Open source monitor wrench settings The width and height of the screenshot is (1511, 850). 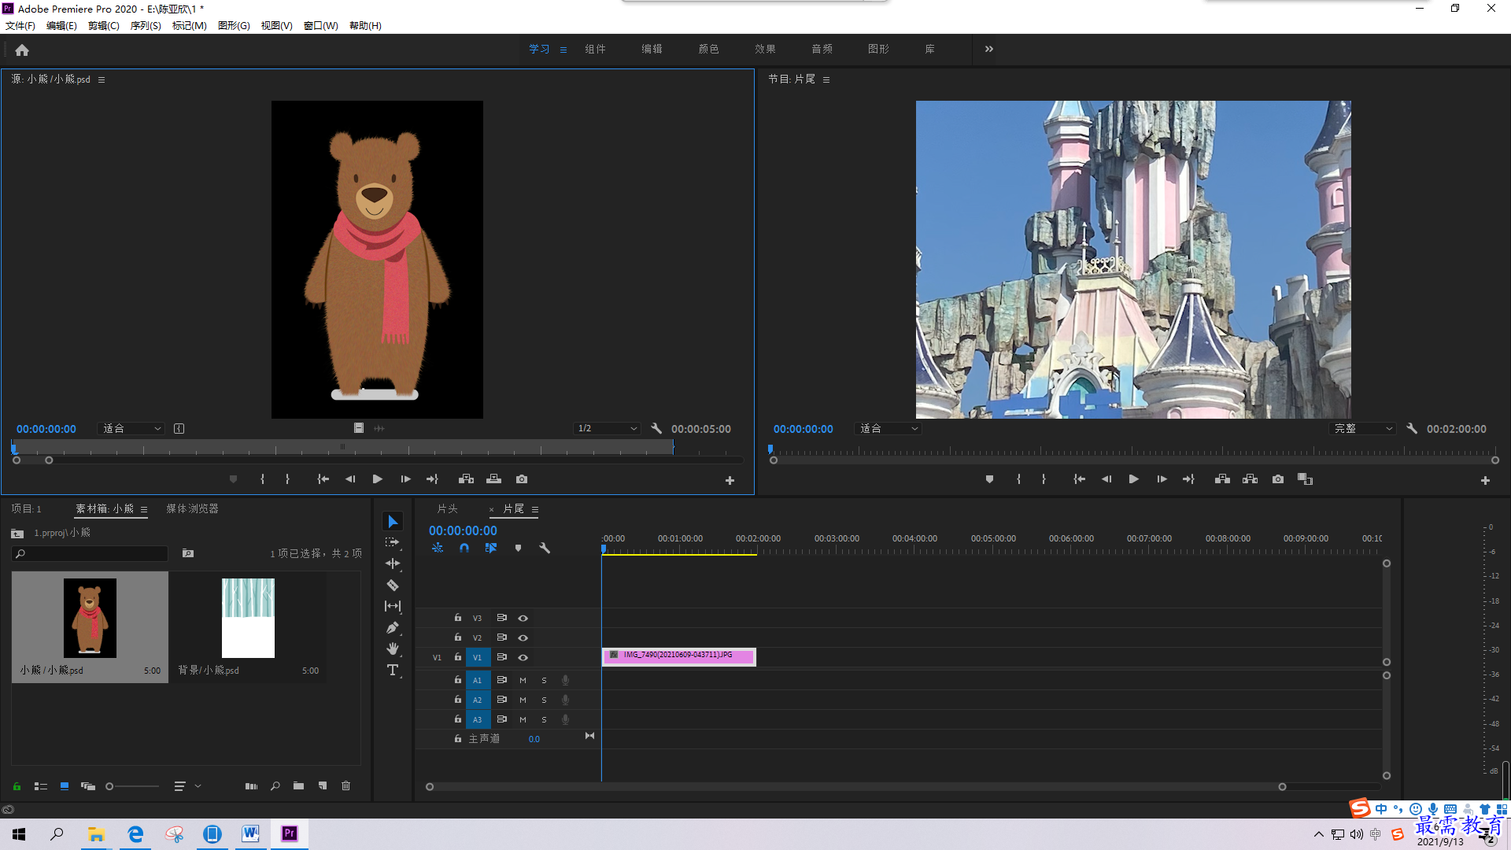pyautogui.click(x=656, y=428)
